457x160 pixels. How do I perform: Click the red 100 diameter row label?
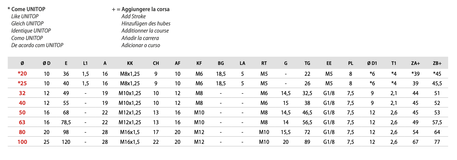coord(22,142)
